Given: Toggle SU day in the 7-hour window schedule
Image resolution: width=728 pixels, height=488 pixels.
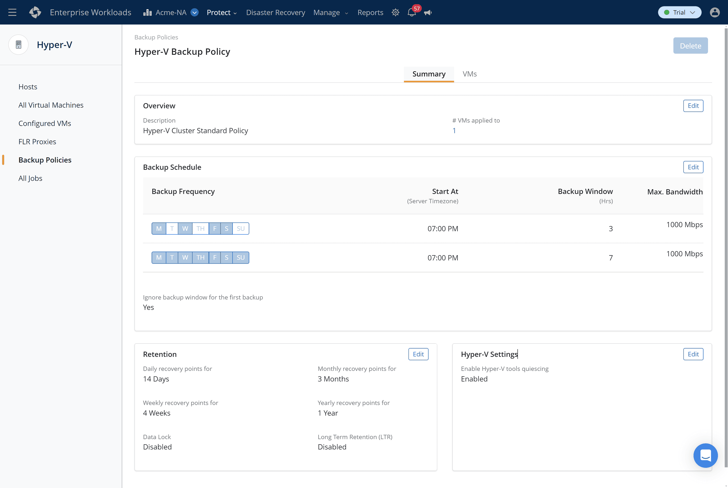Looking at the screenshot, I should [241, 258].
